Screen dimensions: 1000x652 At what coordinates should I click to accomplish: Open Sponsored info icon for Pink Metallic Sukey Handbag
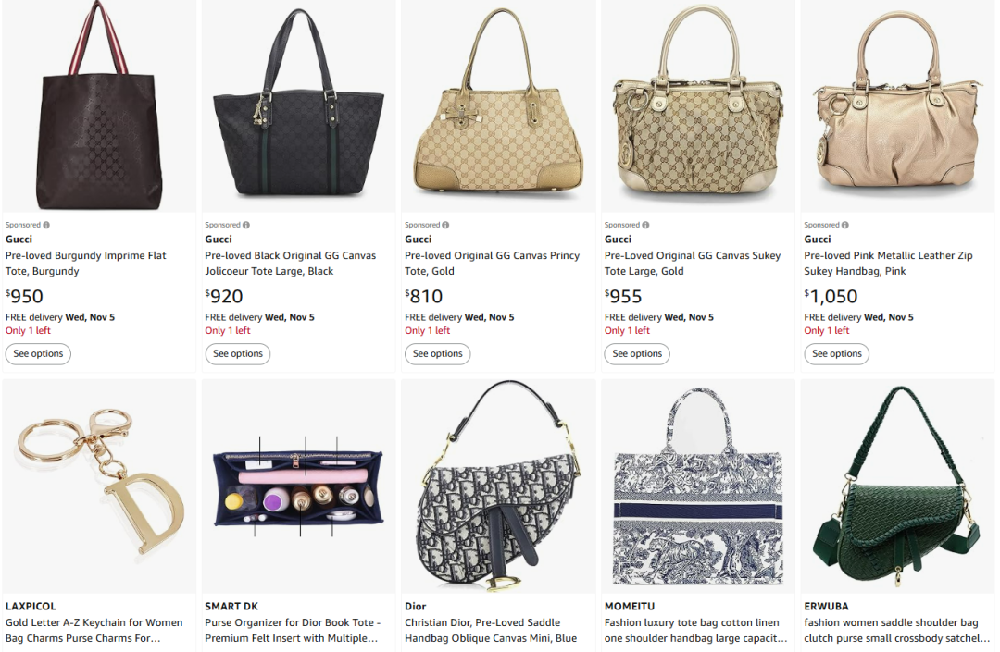pyautogui.click(x=845, y=225)
